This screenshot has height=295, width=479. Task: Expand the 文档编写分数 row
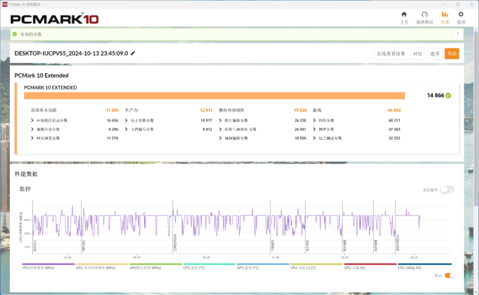[x=169, y=129]
